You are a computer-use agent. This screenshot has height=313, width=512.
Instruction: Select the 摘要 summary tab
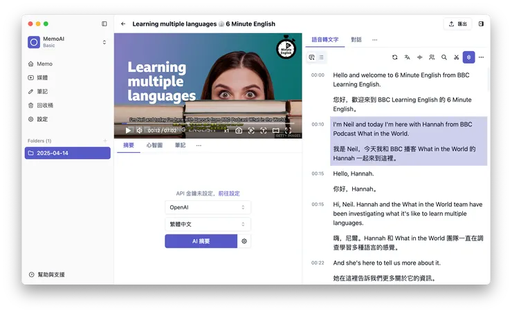coord(129,145)
